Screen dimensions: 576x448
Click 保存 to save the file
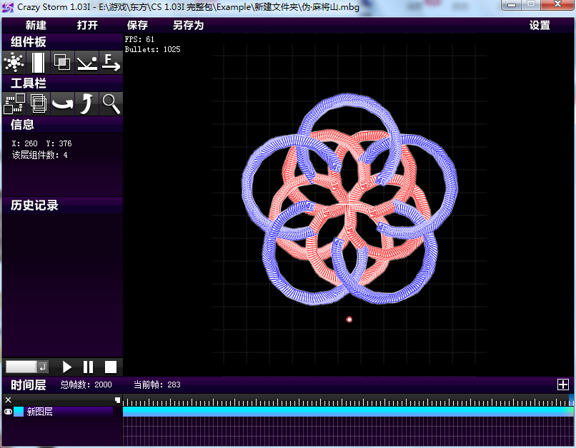pos(137,25)
